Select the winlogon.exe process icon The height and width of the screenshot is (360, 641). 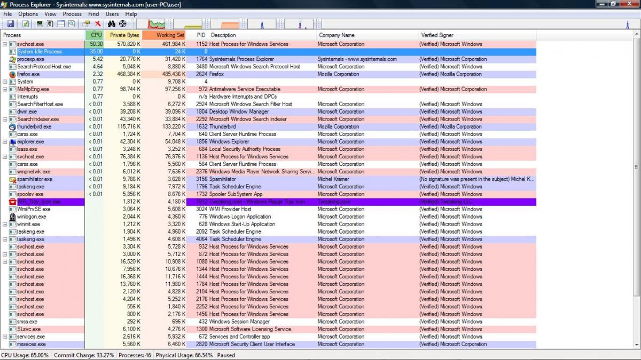coord(13,217)
